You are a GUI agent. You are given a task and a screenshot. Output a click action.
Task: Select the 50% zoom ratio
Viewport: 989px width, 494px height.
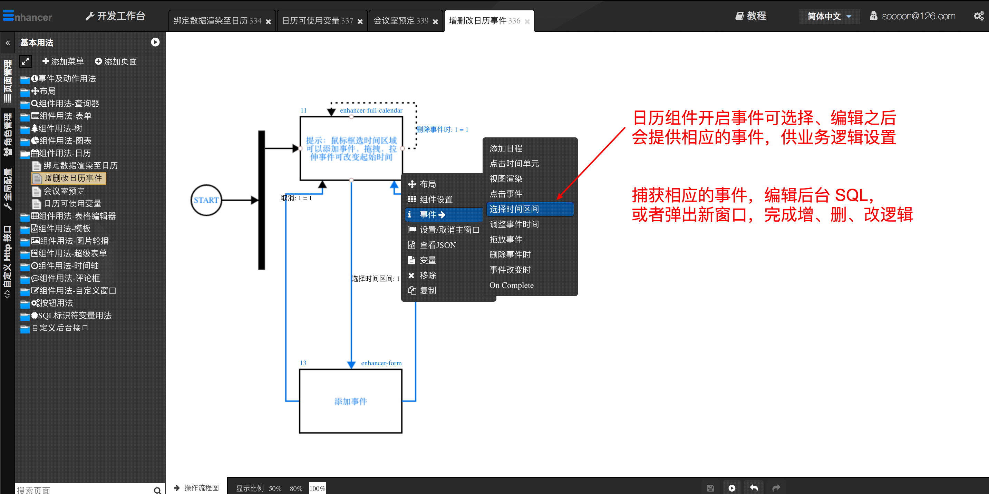point(274,488)
